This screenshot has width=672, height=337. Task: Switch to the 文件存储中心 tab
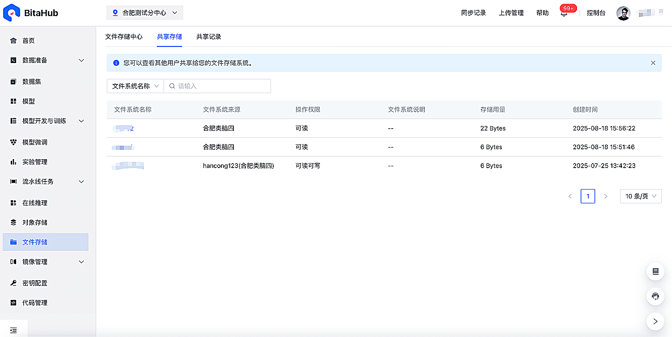click(124, 37)
